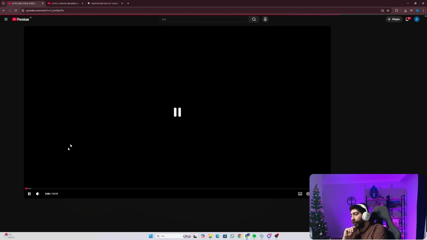Open the player settings gear
427x240 pixels.
tap(308, 194)
